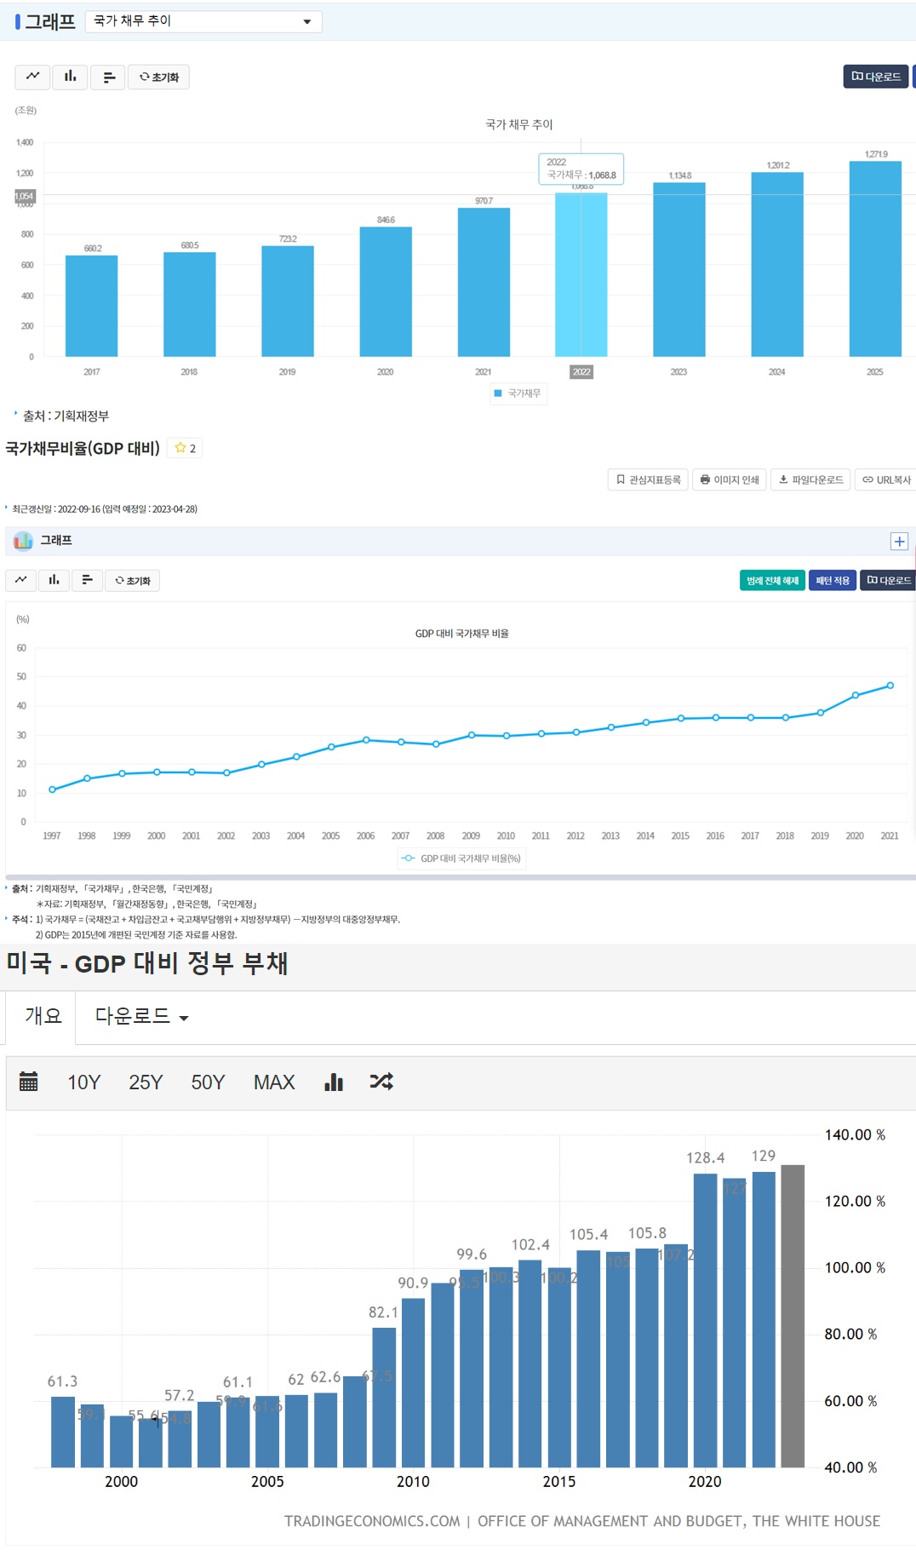916x1556 pixels.
Task: Click the bar chart type icon beside MAX
Action: (334, 1082)
